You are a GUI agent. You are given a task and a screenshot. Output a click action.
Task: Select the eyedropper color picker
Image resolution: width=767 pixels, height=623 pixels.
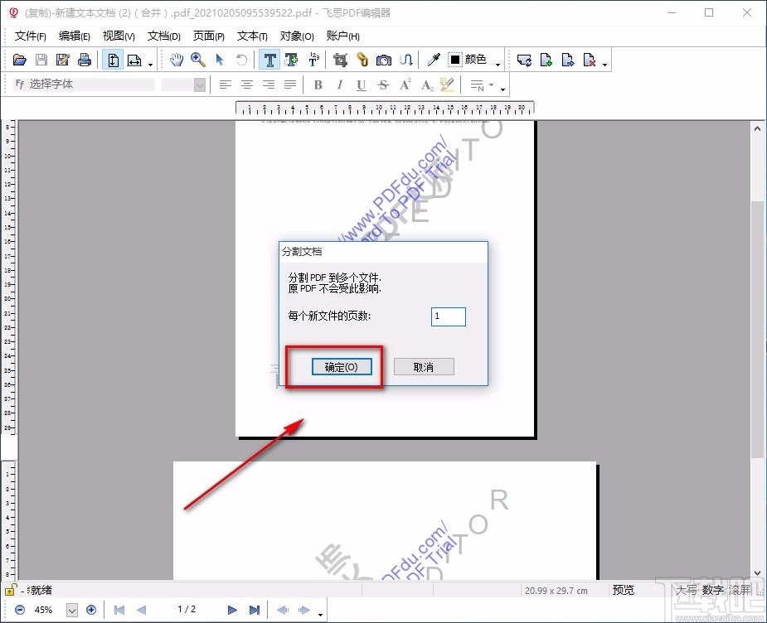pyautogui.click(x=434, y=60)
